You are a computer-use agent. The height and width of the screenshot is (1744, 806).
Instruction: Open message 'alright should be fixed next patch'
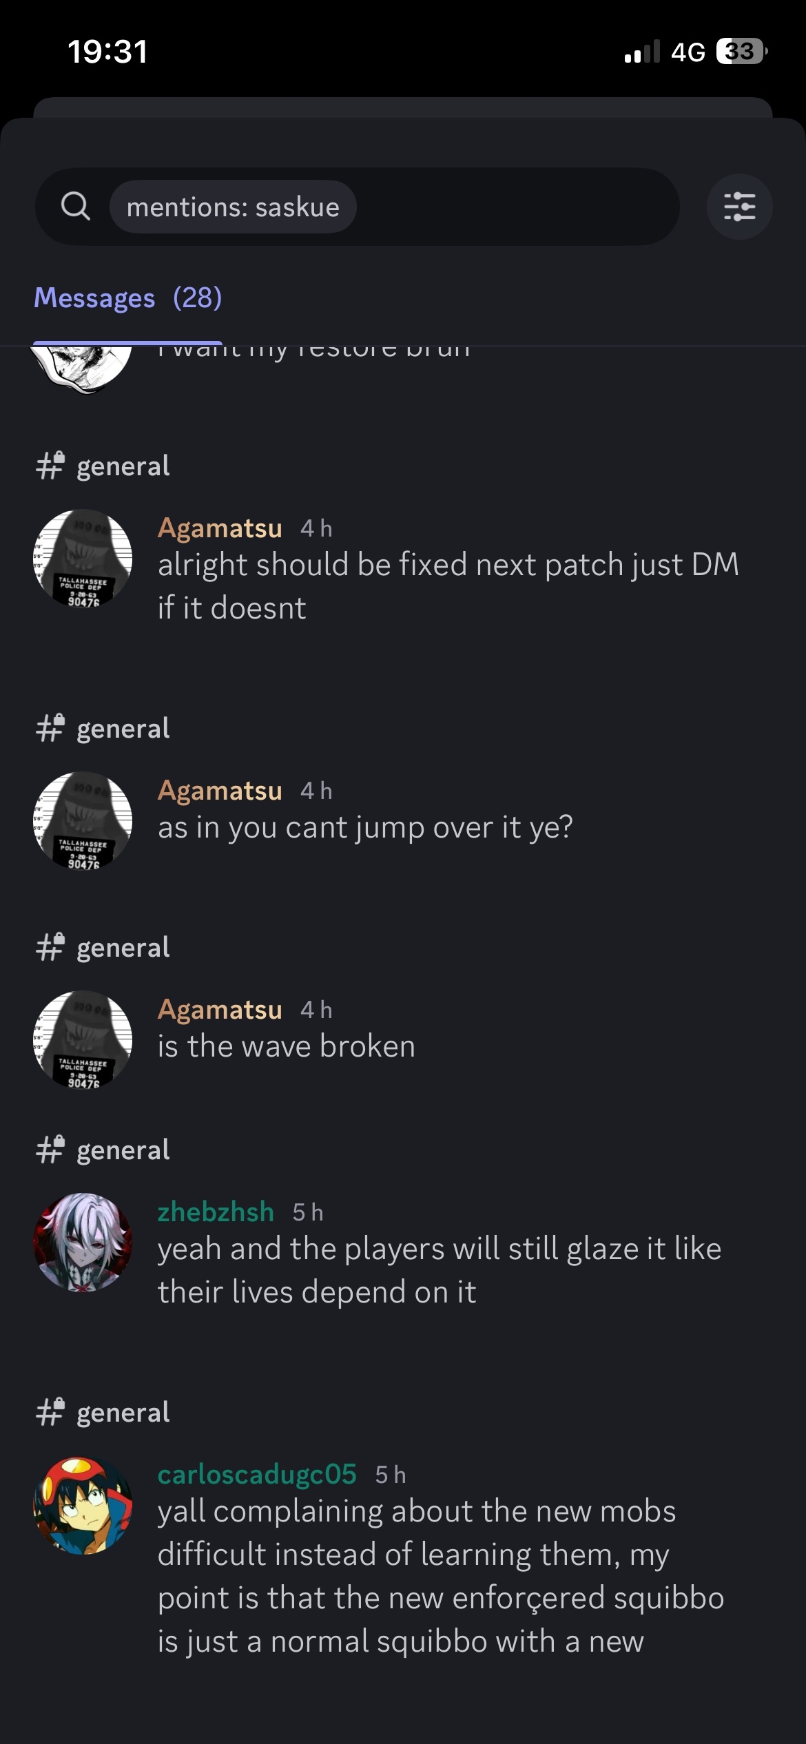click(x=448, y=586)
